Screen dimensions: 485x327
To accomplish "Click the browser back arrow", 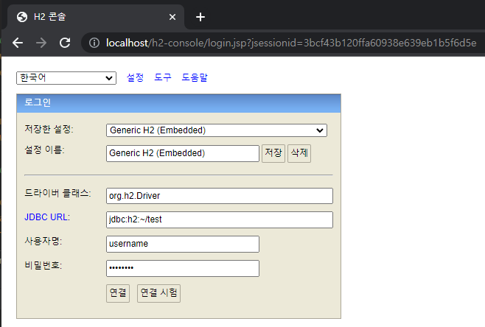I will point(18,43).
